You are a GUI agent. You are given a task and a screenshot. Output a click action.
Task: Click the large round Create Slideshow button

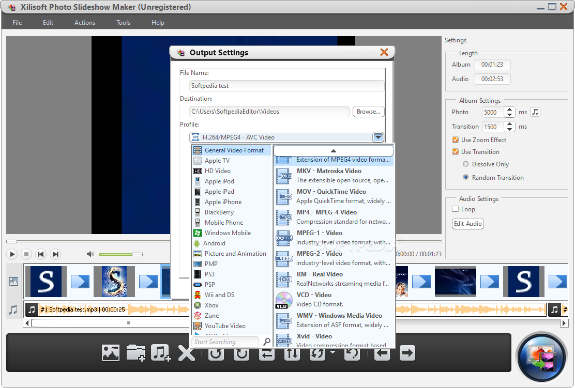point(541,357)
